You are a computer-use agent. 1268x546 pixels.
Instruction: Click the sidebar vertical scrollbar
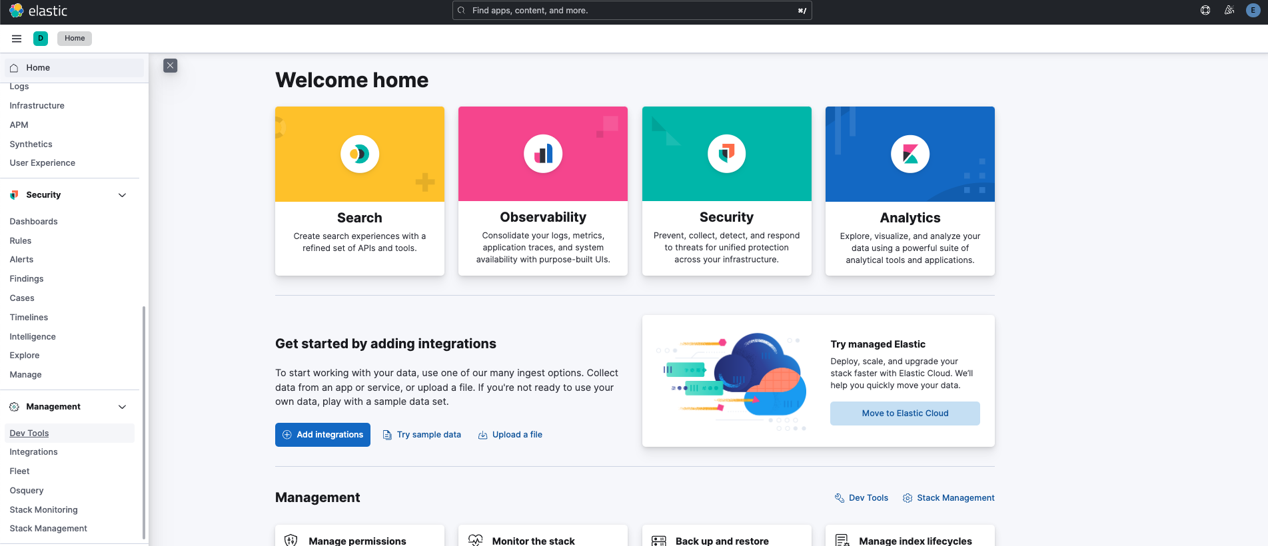tap(144, 423)
